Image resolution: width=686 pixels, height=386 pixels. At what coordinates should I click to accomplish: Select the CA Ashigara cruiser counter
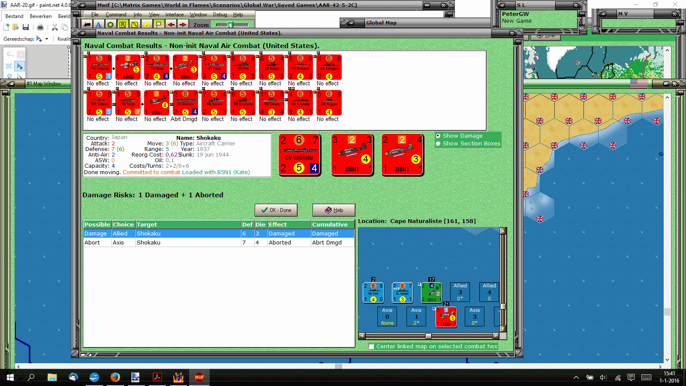329,67
